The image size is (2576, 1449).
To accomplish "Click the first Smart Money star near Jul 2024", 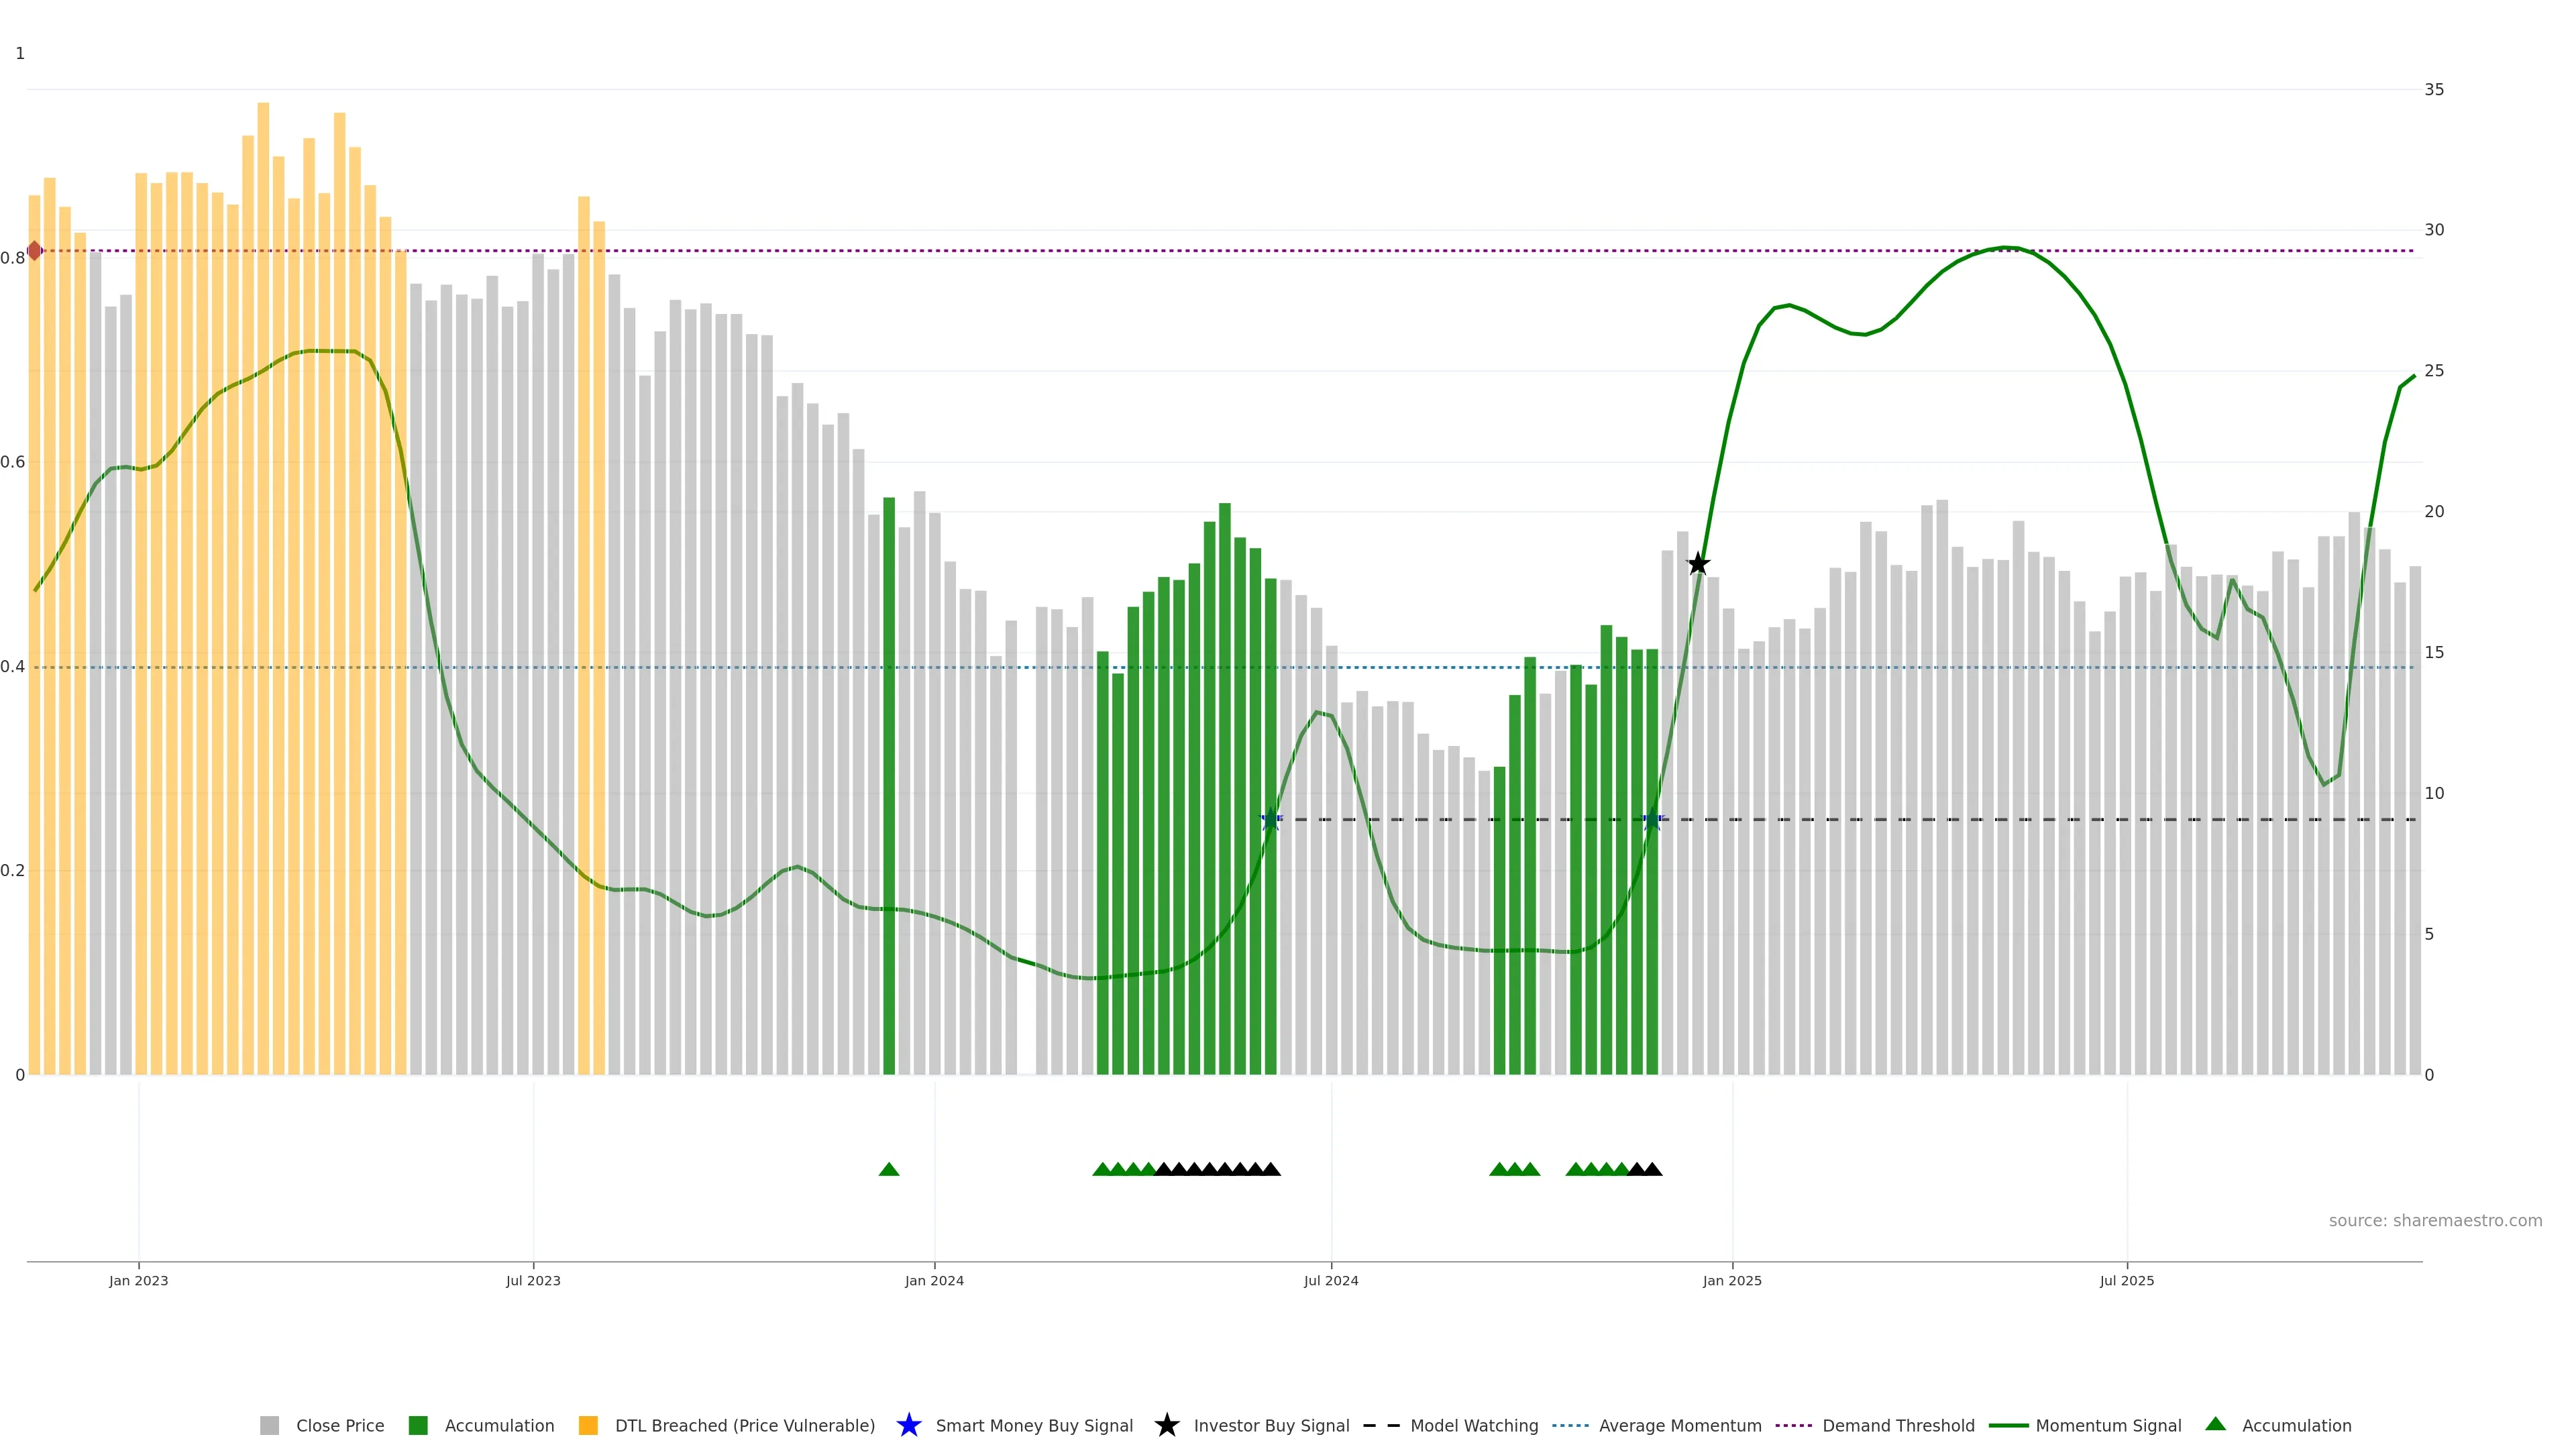I will click(x=1270, y=820).
